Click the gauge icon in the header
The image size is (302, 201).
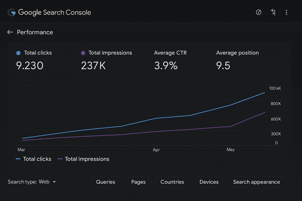pyautogui.click(x=259, y=12)
